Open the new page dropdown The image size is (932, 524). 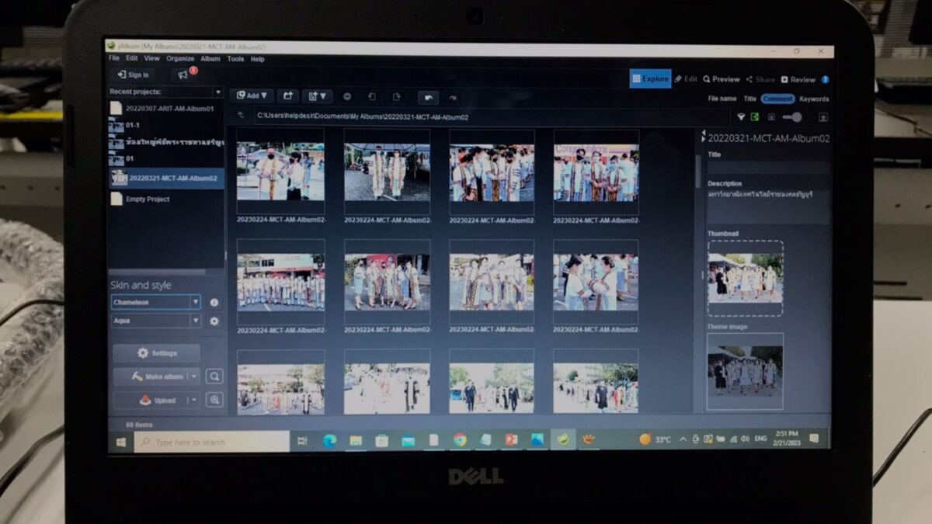pos(317,96)
